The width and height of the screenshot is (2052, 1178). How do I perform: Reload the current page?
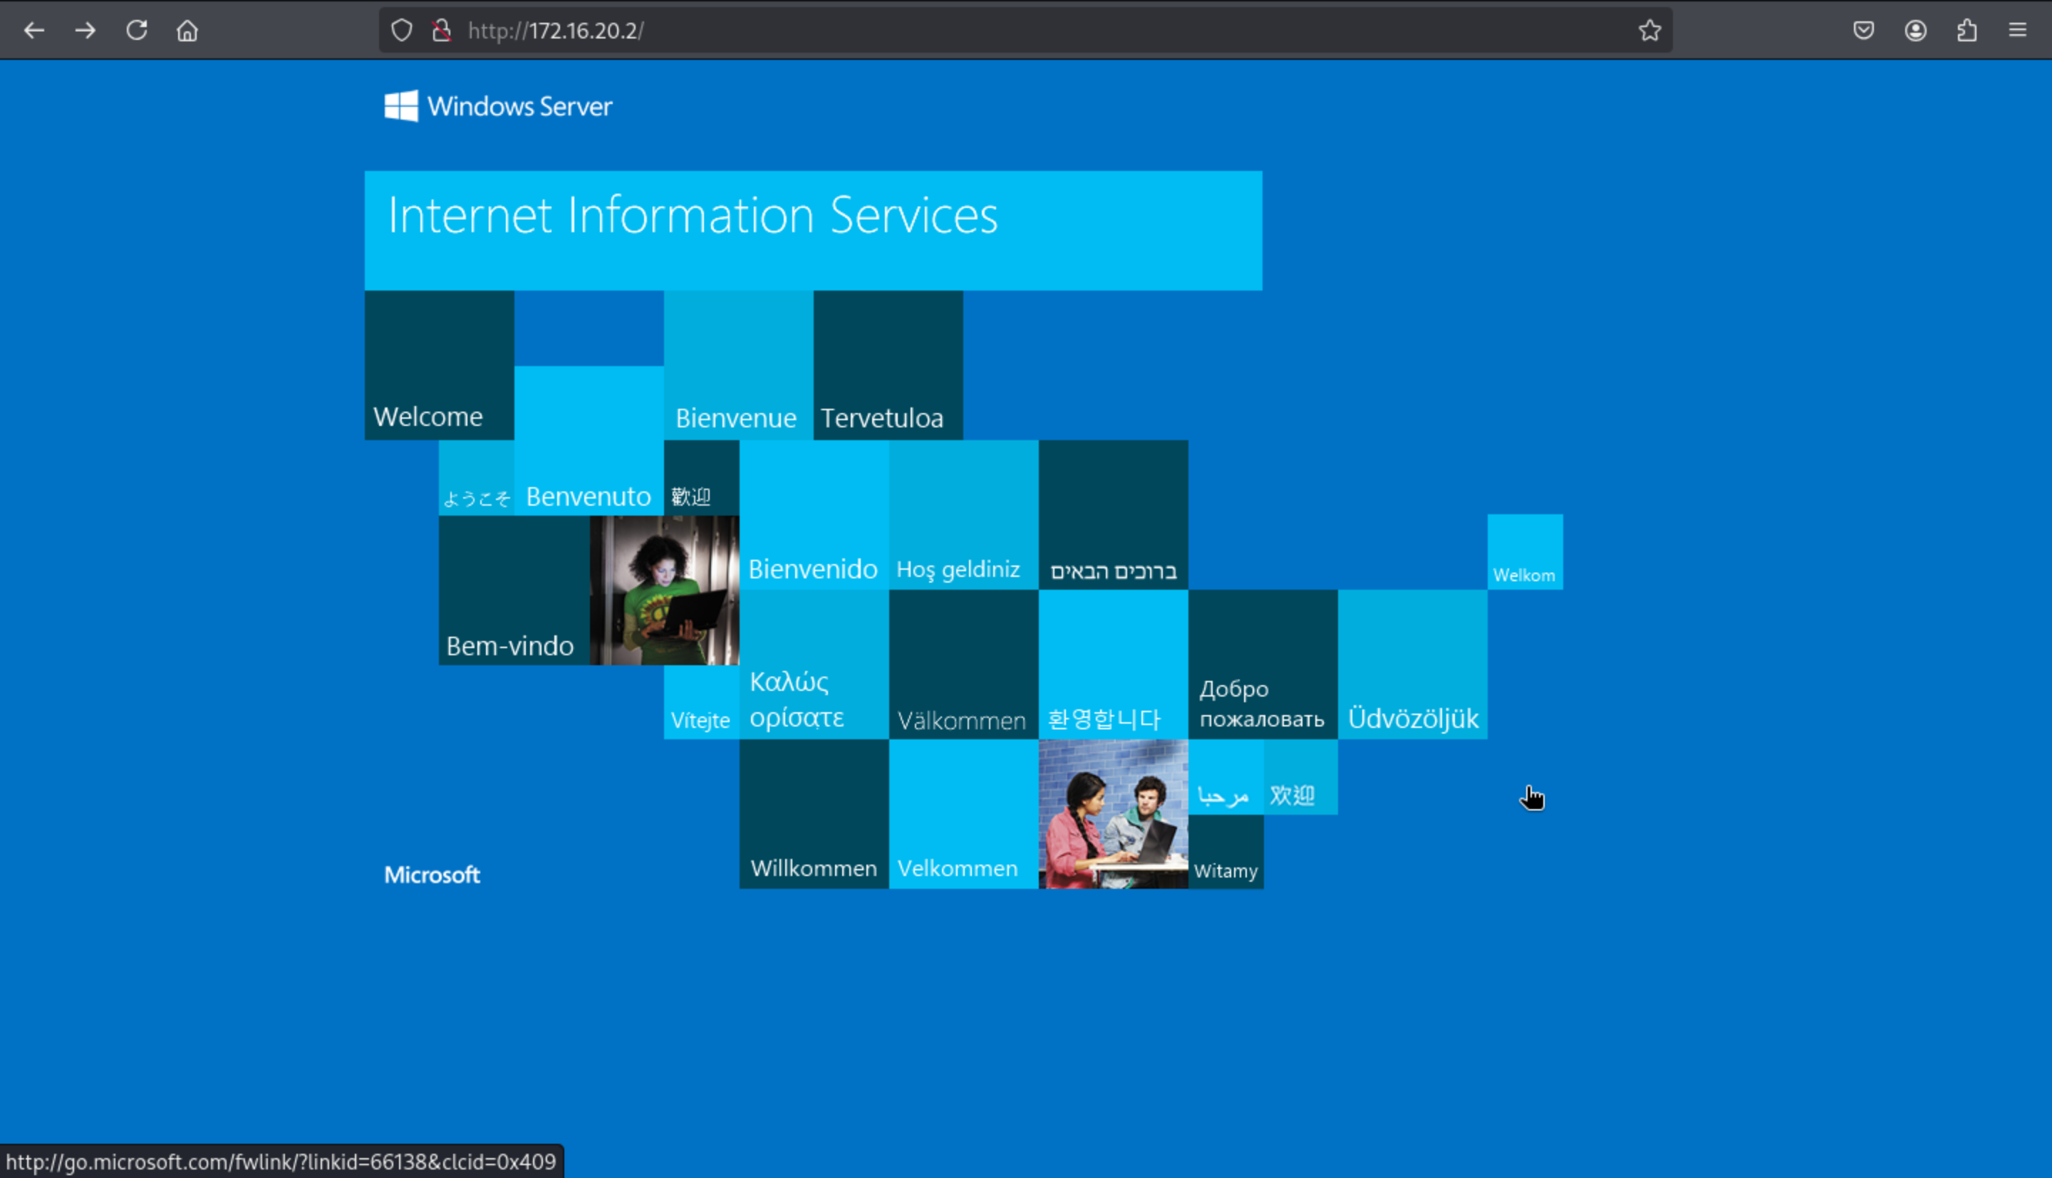pyautogui.click(x=137, y=31)
